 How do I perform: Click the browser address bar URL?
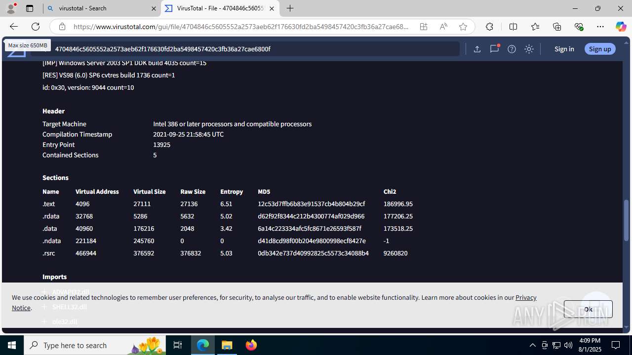pos(241,27)
